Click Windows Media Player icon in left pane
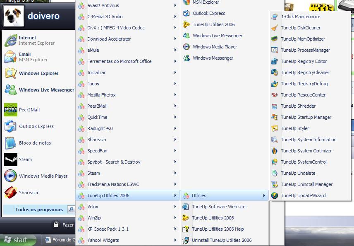 tap(11, 176)
